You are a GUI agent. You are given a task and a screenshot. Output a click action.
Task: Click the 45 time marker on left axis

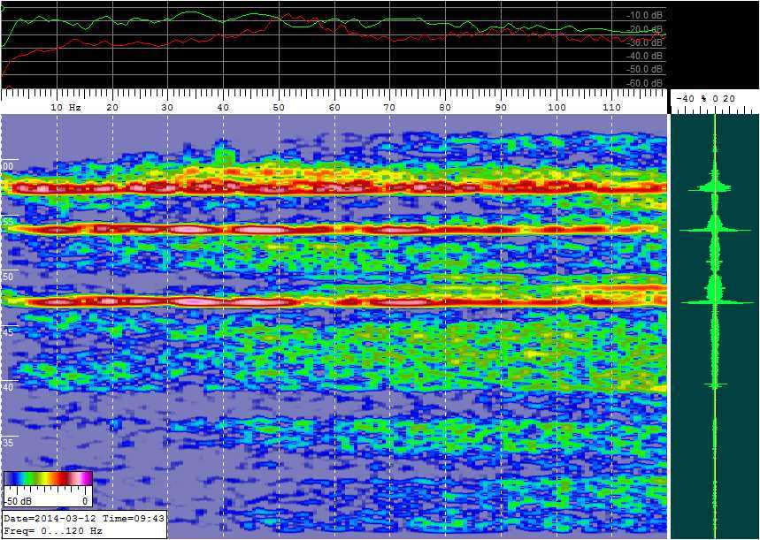click(x=8, y=332)
